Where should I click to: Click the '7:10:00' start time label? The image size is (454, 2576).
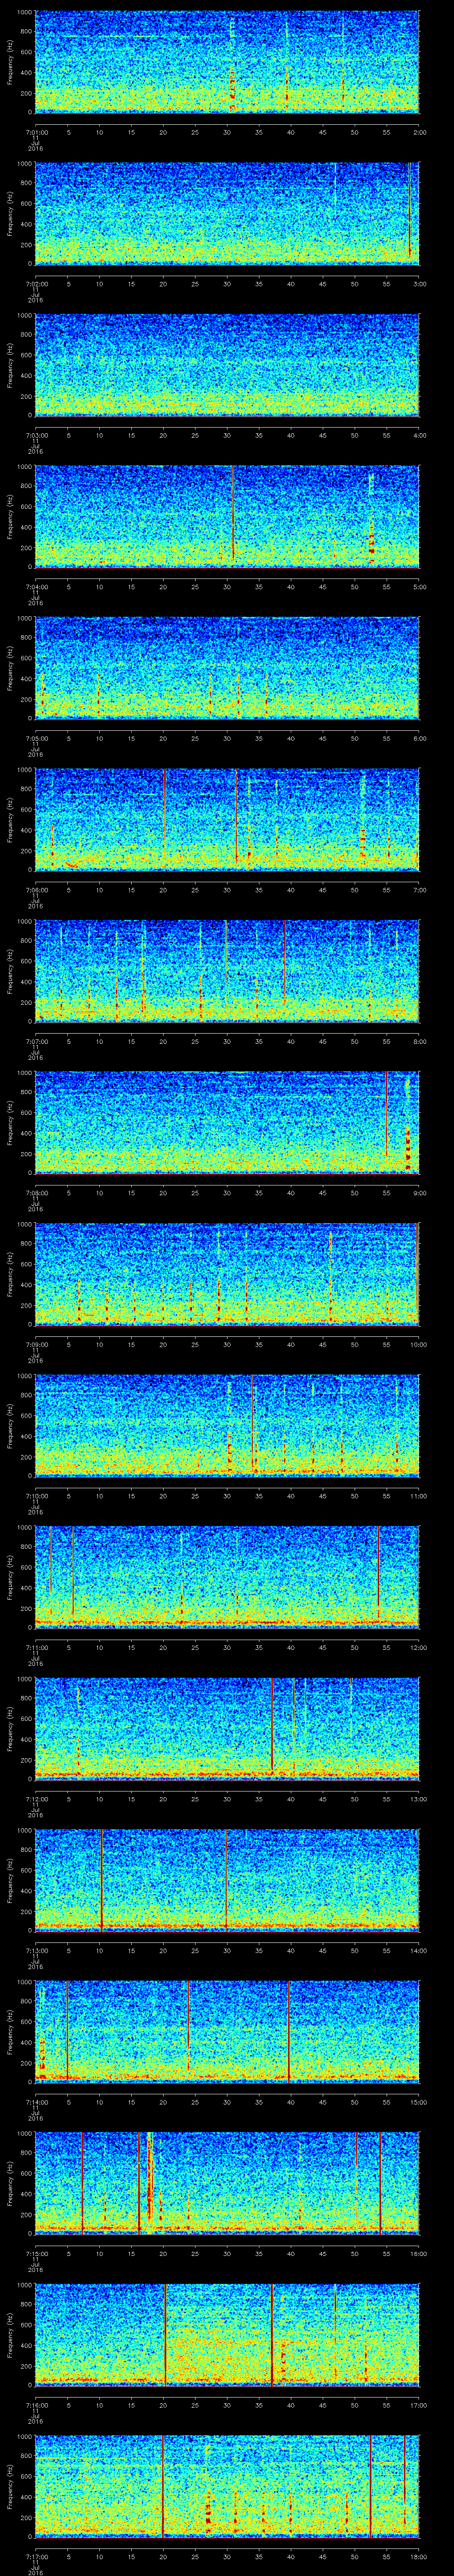37,1496
